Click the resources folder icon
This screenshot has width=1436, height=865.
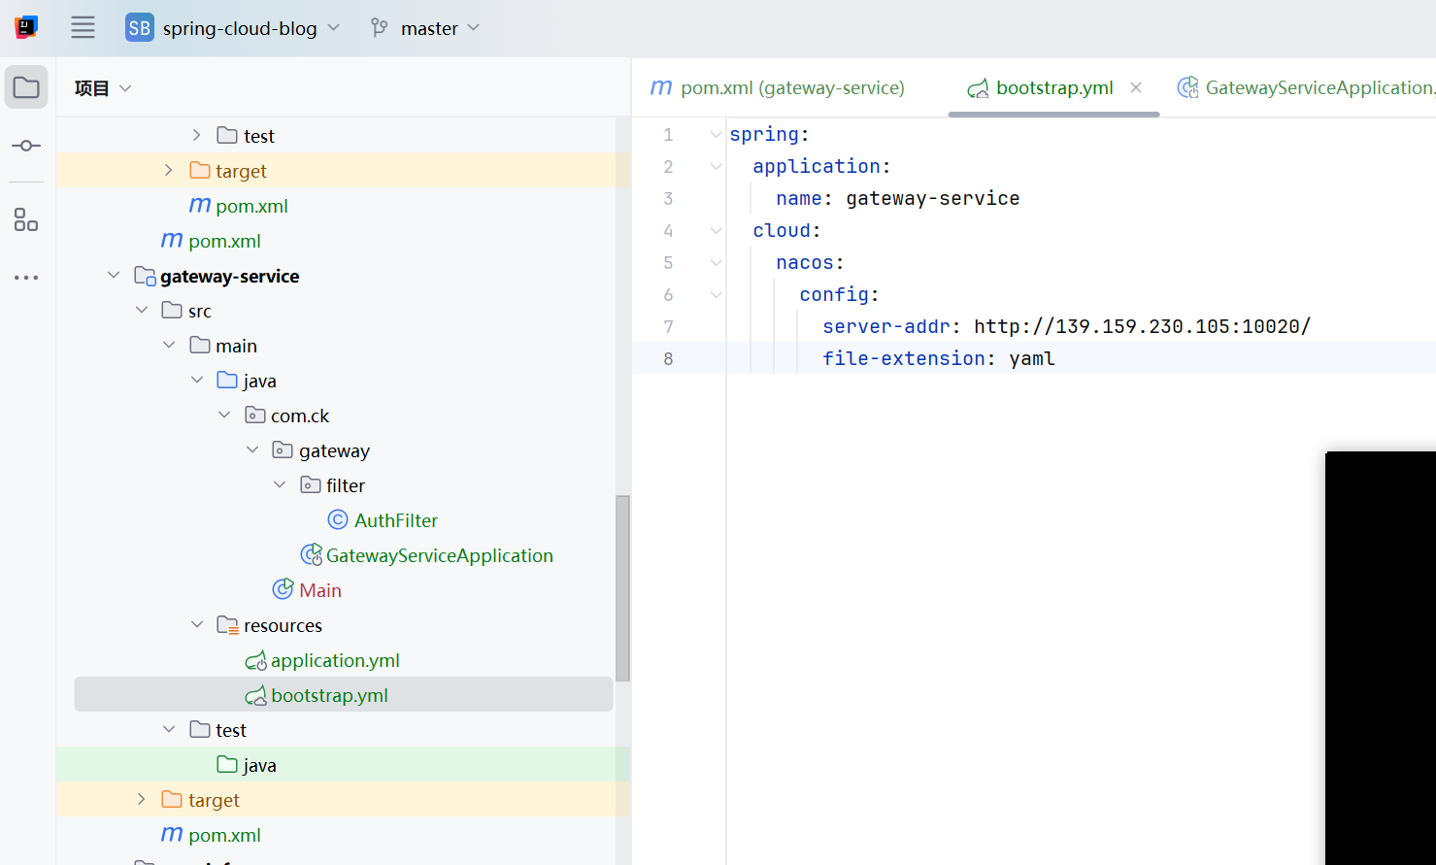tap(227, 625)
